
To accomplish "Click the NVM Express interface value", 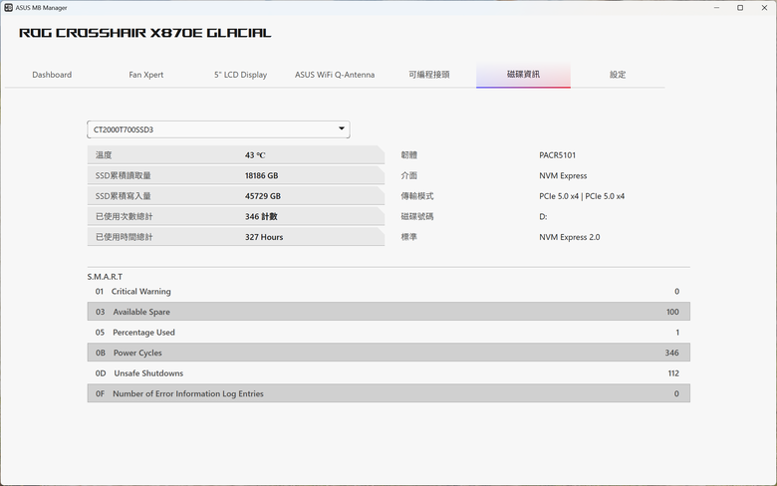I will pos(563,175).
